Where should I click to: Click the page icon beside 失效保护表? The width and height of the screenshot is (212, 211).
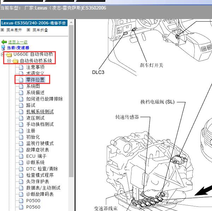point(21,181)
